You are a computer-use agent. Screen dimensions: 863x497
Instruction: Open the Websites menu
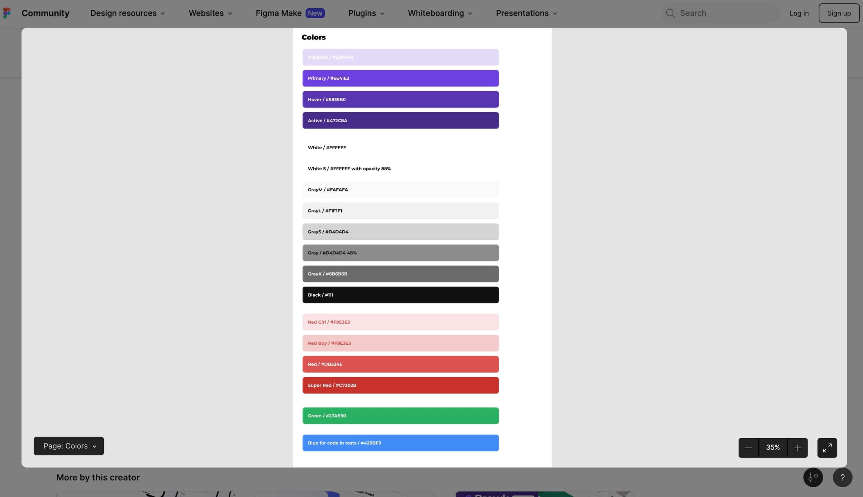coord(210,13)
